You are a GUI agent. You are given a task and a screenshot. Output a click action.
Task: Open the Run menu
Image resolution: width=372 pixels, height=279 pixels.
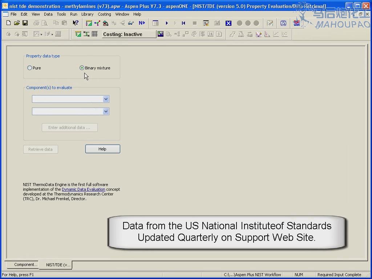(73, 14)
